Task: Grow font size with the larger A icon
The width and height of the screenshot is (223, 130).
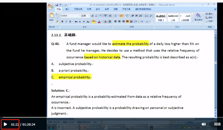Action: 93,16
